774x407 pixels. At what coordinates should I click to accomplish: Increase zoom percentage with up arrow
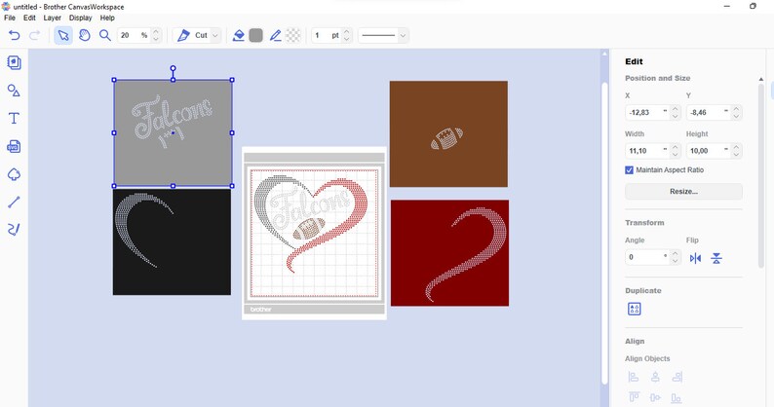(156, 31)
